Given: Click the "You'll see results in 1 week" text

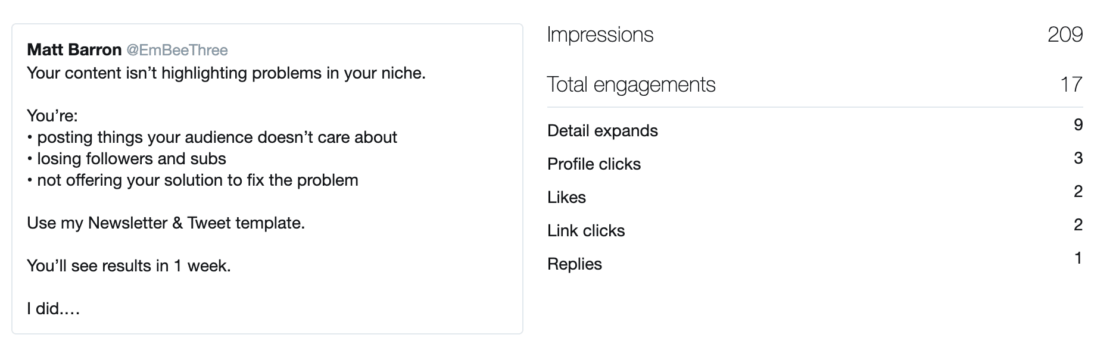Looking at the screenshot, I should tap(129, 266).
